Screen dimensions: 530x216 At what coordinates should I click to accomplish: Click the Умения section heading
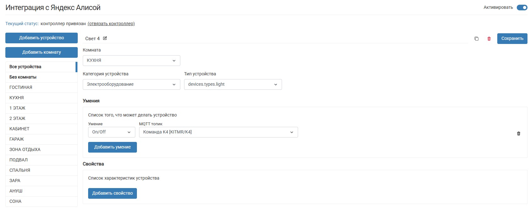(91, 101)
